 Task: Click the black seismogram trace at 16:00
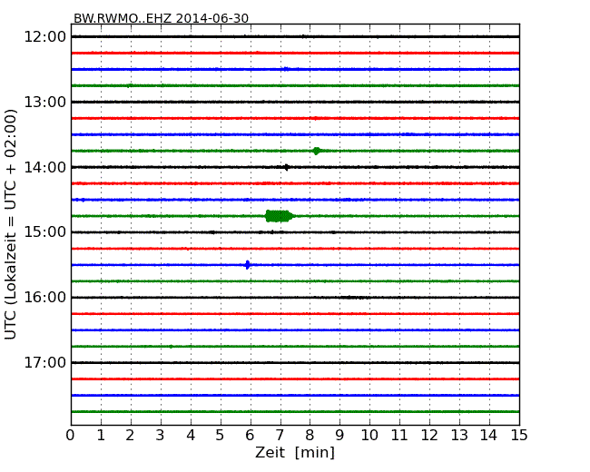[x=295, y=298]
